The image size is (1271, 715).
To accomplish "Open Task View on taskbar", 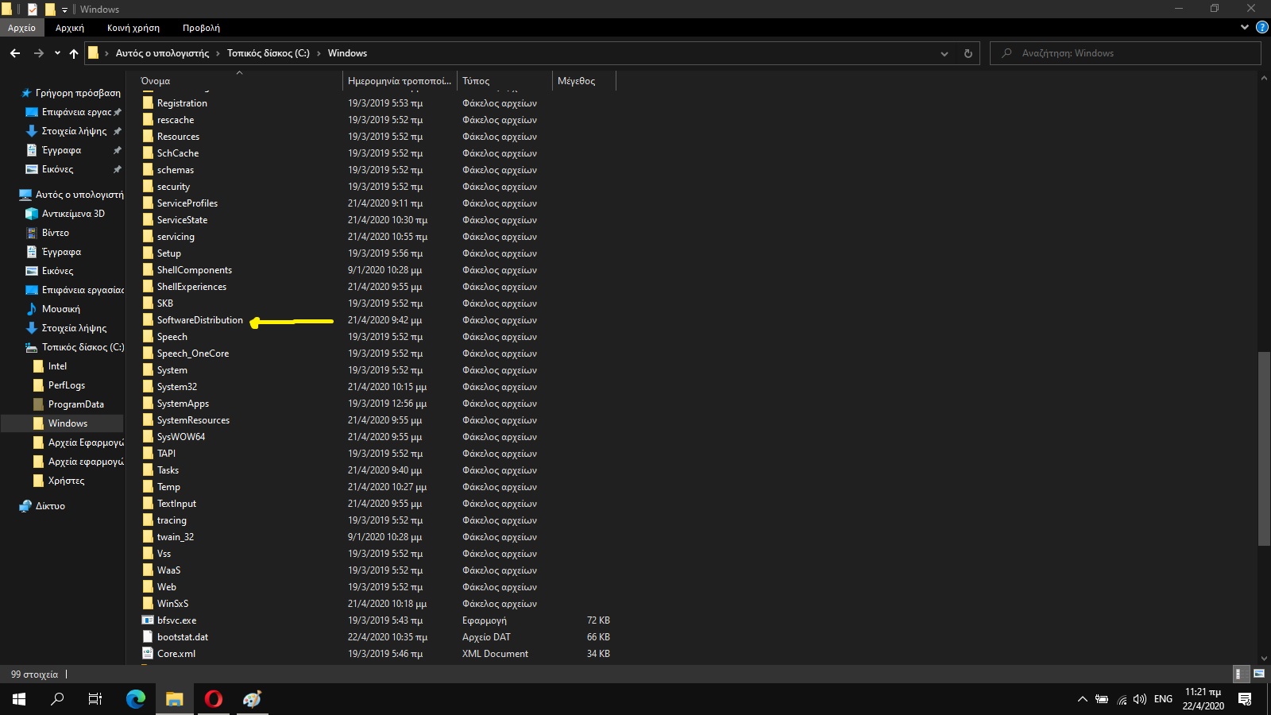I will [x=95, y=699].
